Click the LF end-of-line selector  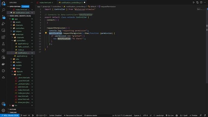pos(150,115)
